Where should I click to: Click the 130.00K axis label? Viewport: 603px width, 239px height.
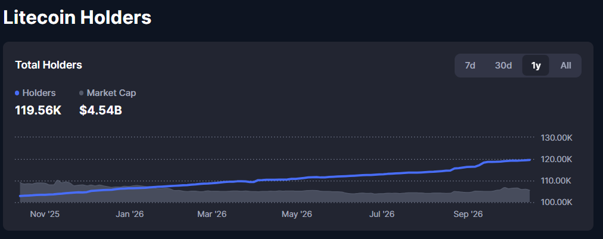click(x=557, y=138)
